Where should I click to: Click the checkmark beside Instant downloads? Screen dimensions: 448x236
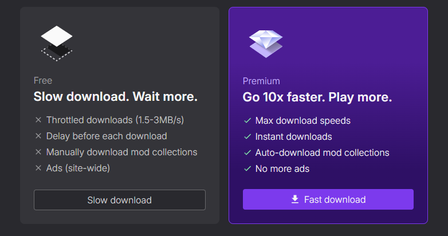[247, 137]
